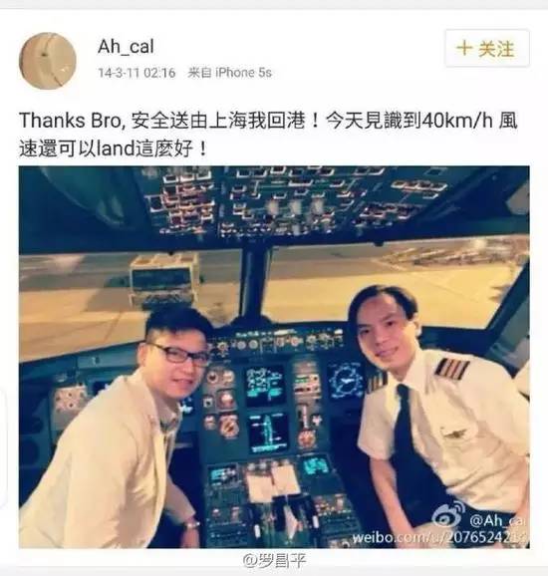Click the weibo.com URL watermark
This screenshot has height=576, width=548.
pyautogui.click(x=439, y=537)
